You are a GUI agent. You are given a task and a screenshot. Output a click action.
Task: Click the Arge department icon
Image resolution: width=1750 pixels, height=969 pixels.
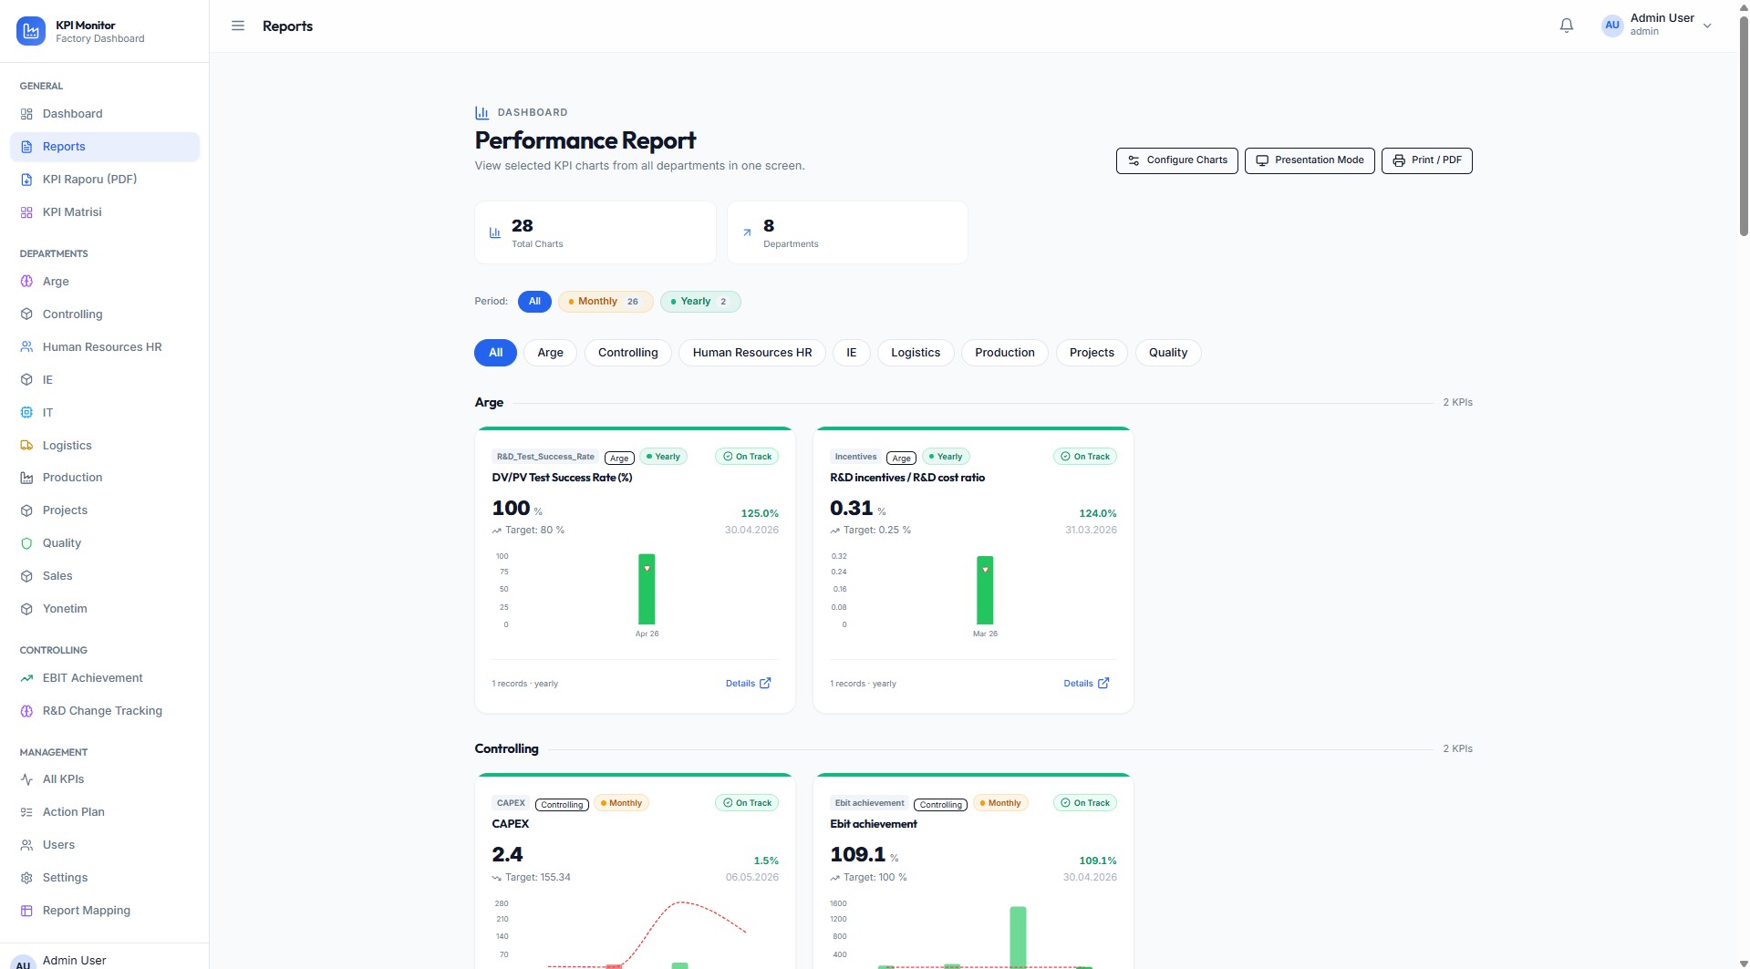26,282
